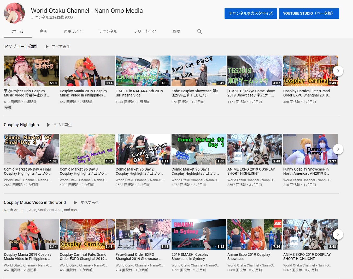353x279 pixels.
Task: Click '1171 回視聴・1 か月前' under TGS2019 video
Action: coord(245,102)
